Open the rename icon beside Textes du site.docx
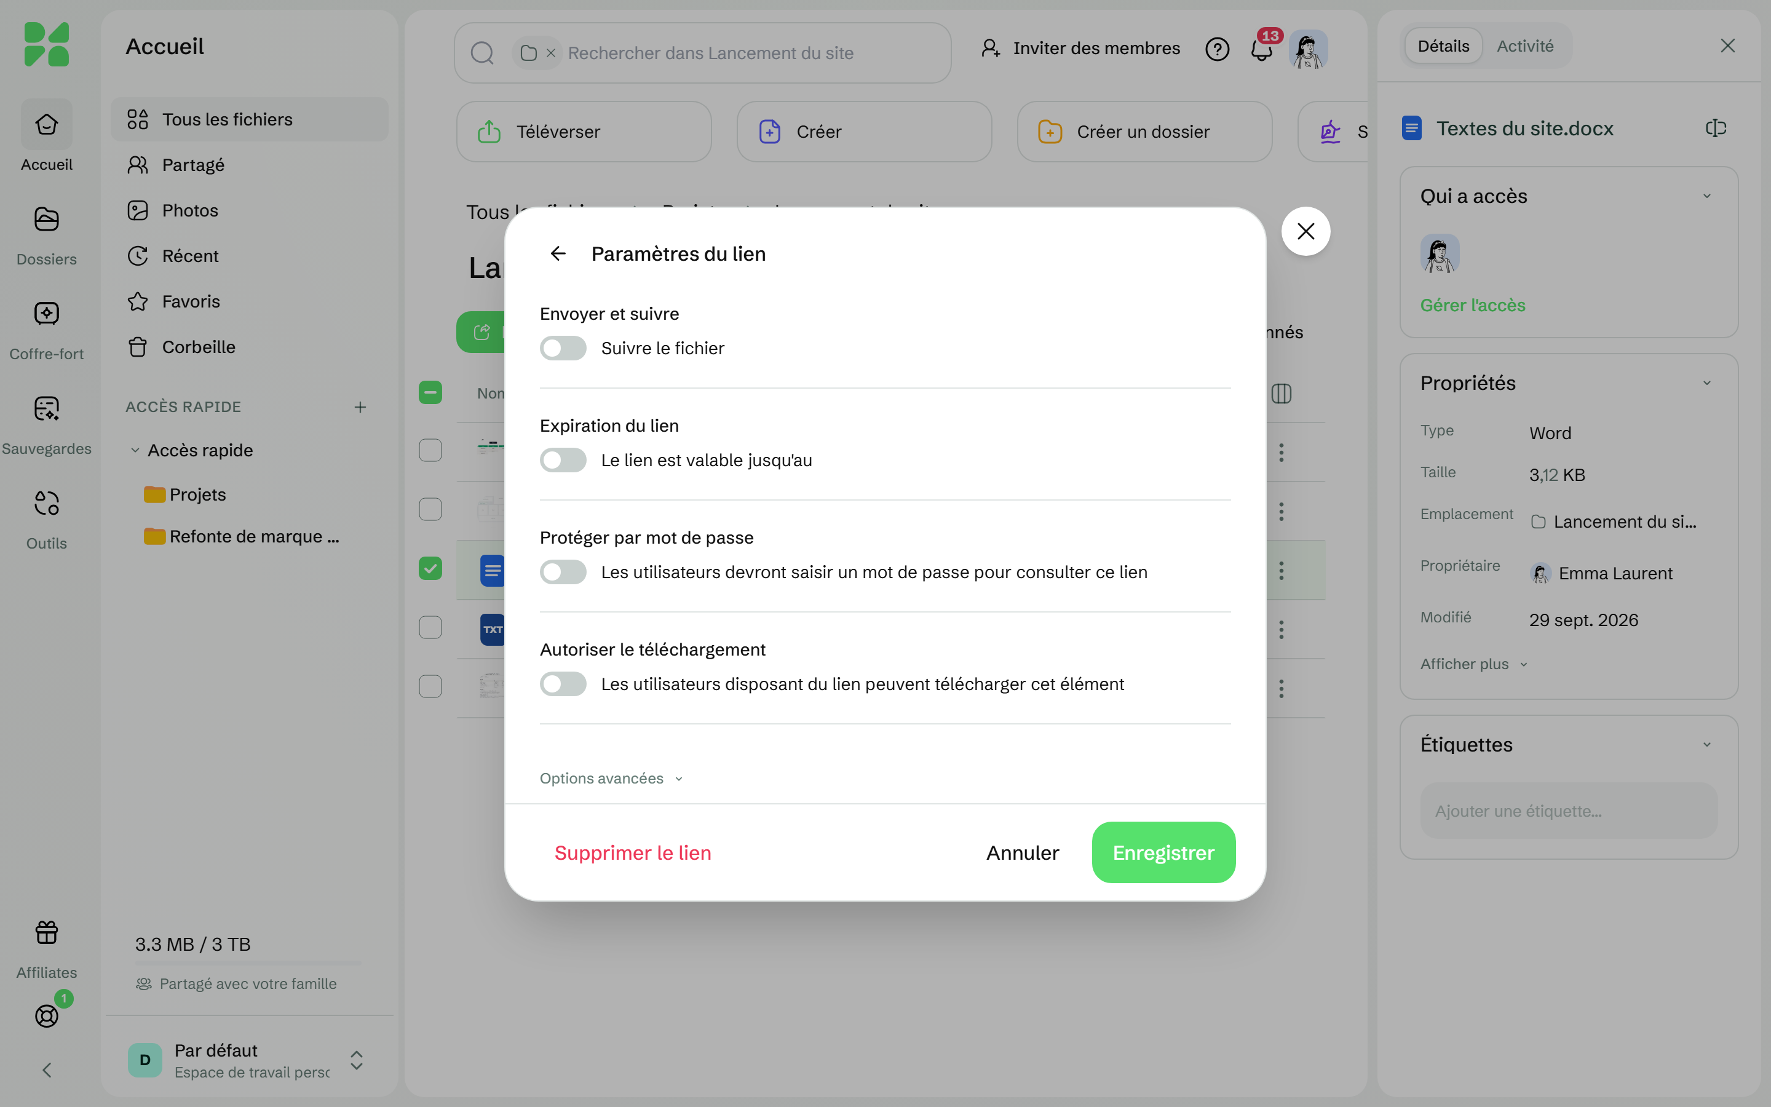Viewport: 1771px width, 1107px height. [1716, 128]
